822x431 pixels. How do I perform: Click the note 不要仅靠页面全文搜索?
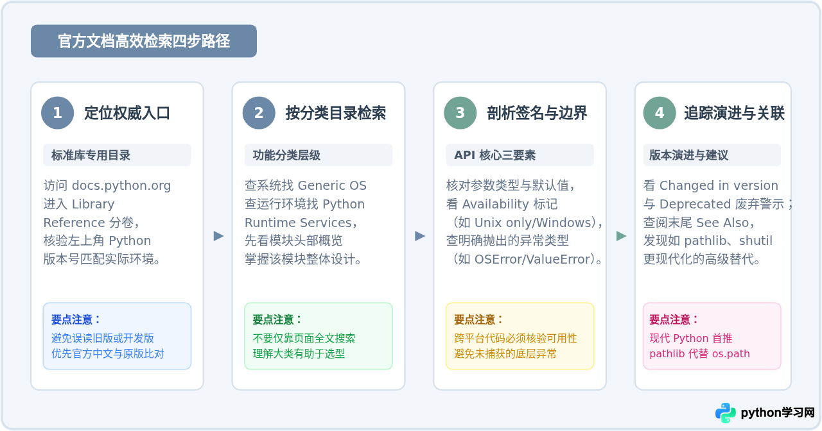[304, 338]
